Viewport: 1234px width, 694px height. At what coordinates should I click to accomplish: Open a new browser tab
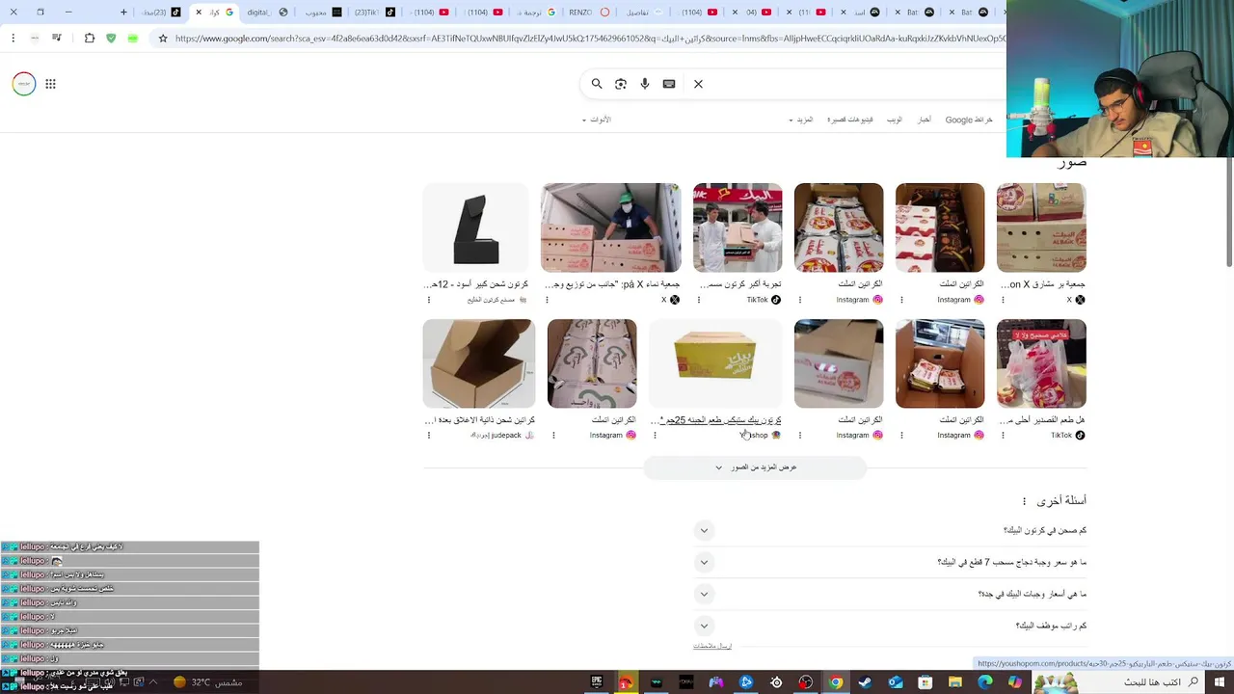pyautogui.click(x=123, y=13)
